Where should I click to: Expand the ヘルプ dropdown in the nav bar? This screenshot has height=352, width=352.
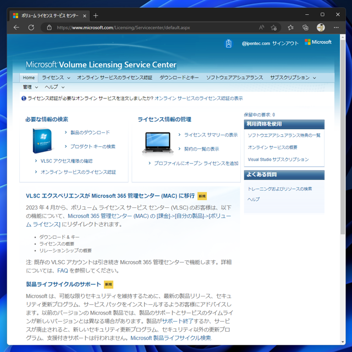coord(54,87)
